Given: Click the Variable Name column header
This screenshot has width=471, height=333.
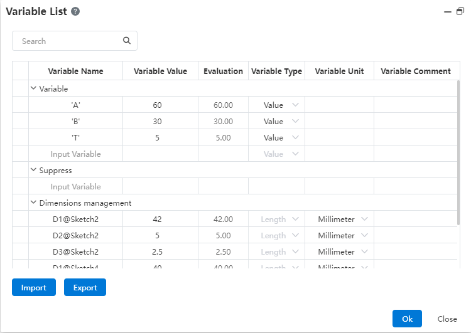Looking at the screenshot, I should pyautogui.click(x=76, y=71).
